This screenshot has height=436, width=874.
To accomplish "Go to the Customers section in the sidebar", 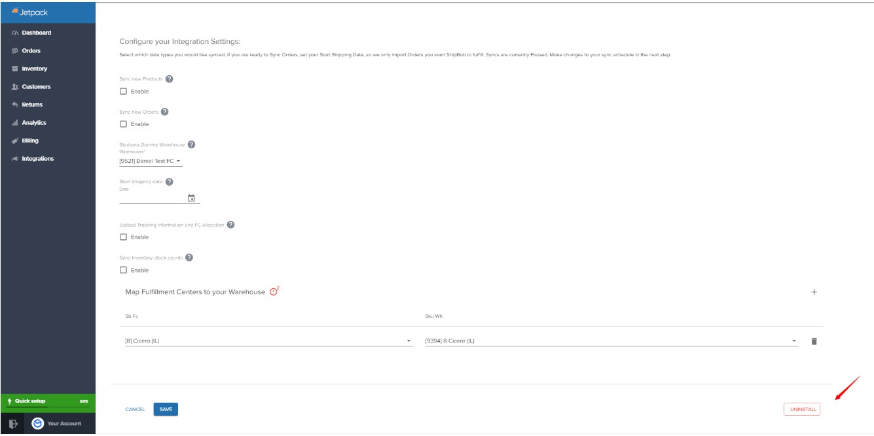I will click(x=14, y=86).
